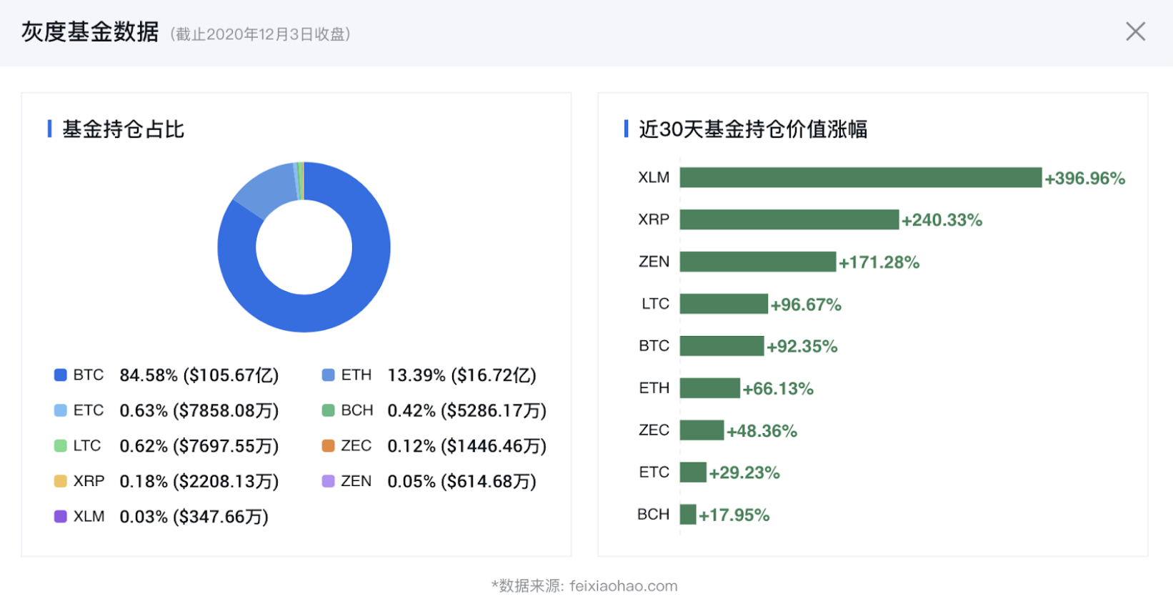Close the 灰度基金数据 dialog
Image resolution: width=1173 pixels, height=609 pixels.
[1135, 31]
